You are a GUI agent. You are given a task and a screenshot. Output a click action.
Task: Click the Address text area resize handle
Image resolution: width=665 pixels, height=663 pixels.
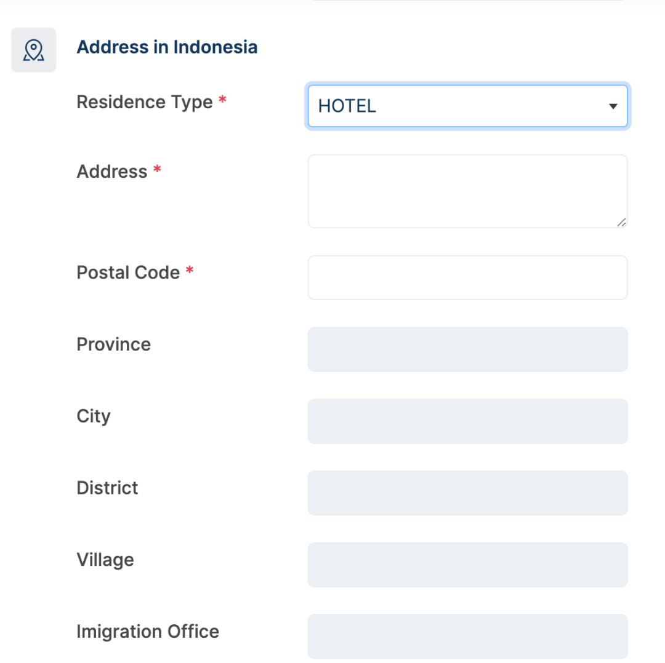click(621, 222)
